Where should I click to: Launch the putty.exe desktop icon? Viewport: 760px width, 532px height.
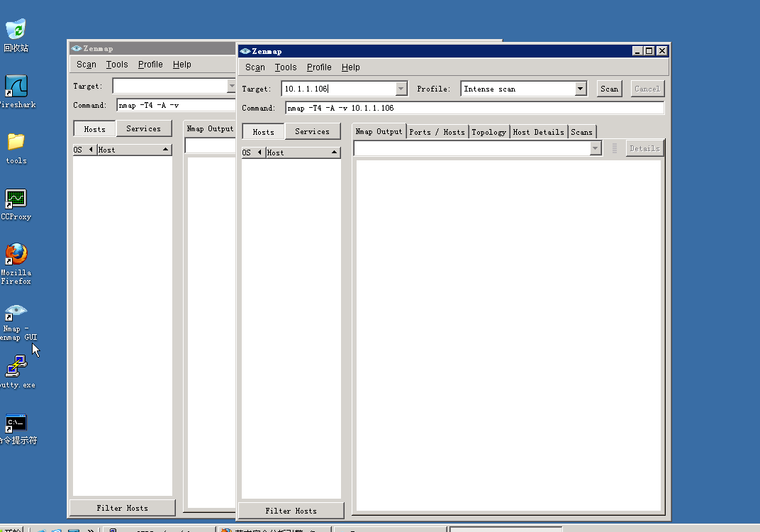[x=17, y=372]
